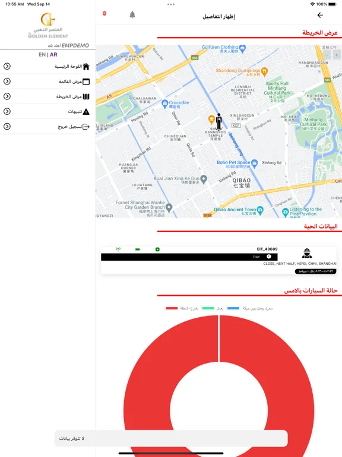Click the home icon for اللوحة الرئيسية

point(86,67)
